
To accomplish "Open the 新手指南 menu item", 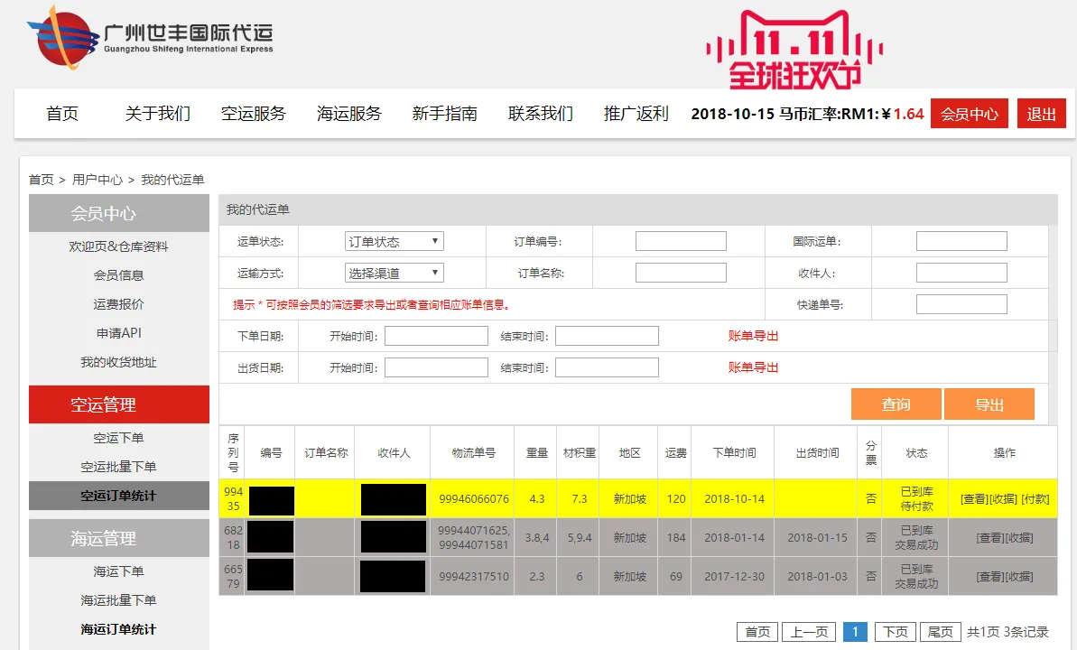I will (x=442, y=113).
